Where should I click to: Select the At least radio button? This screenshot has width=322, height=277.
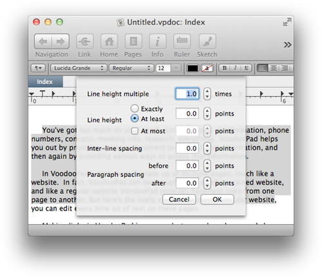[x=135, y=118]
